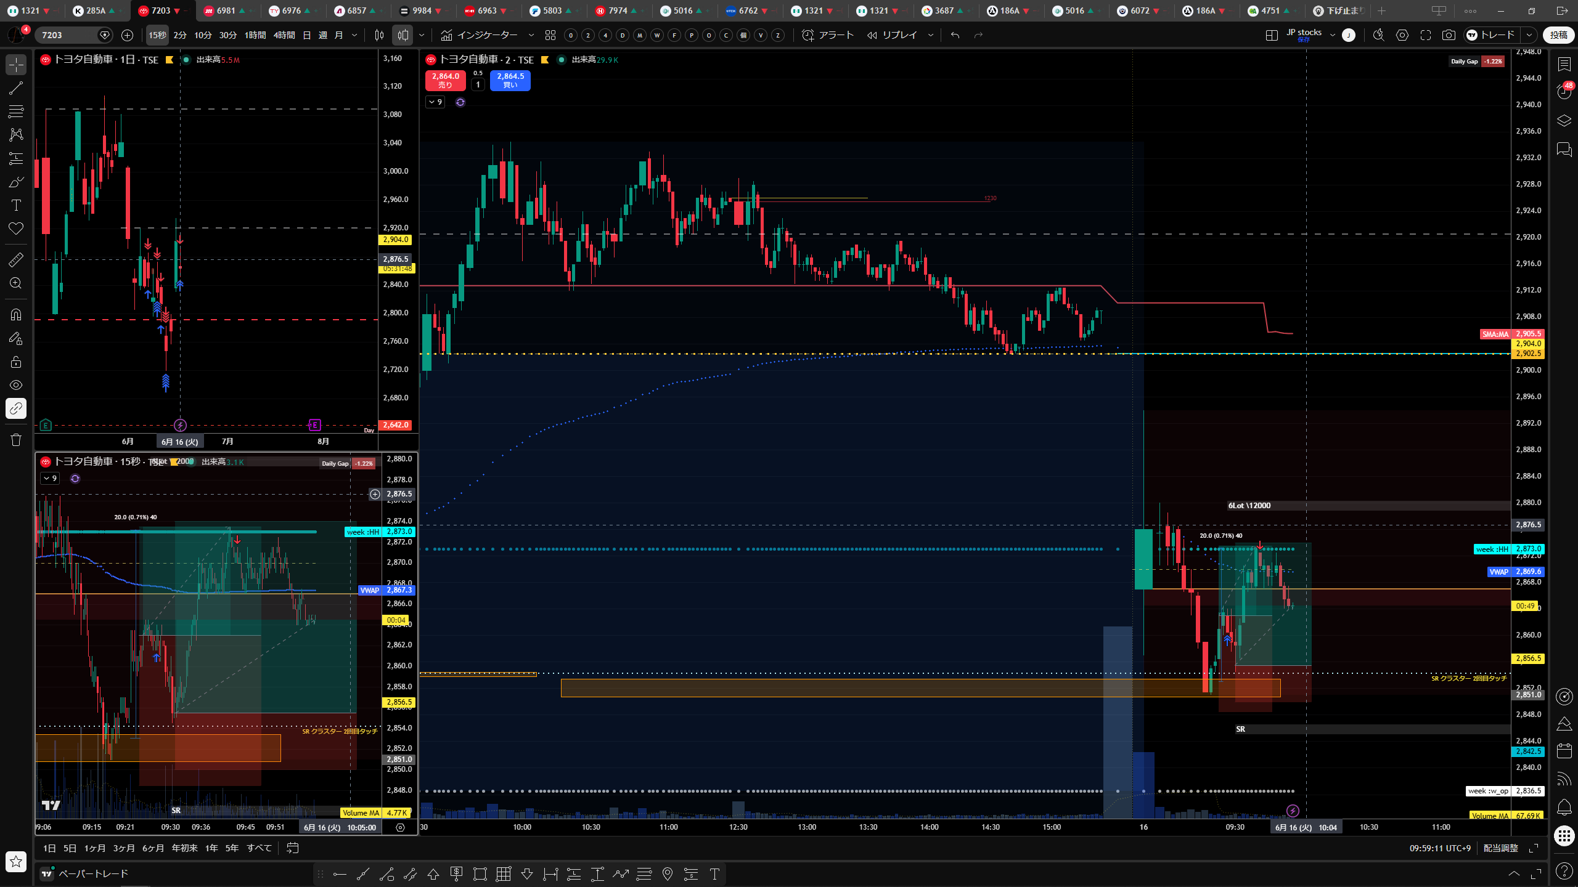This screenshot has width=1578, height=887.
Task: Activate the ruler measure tool
Action: (16, 260)
